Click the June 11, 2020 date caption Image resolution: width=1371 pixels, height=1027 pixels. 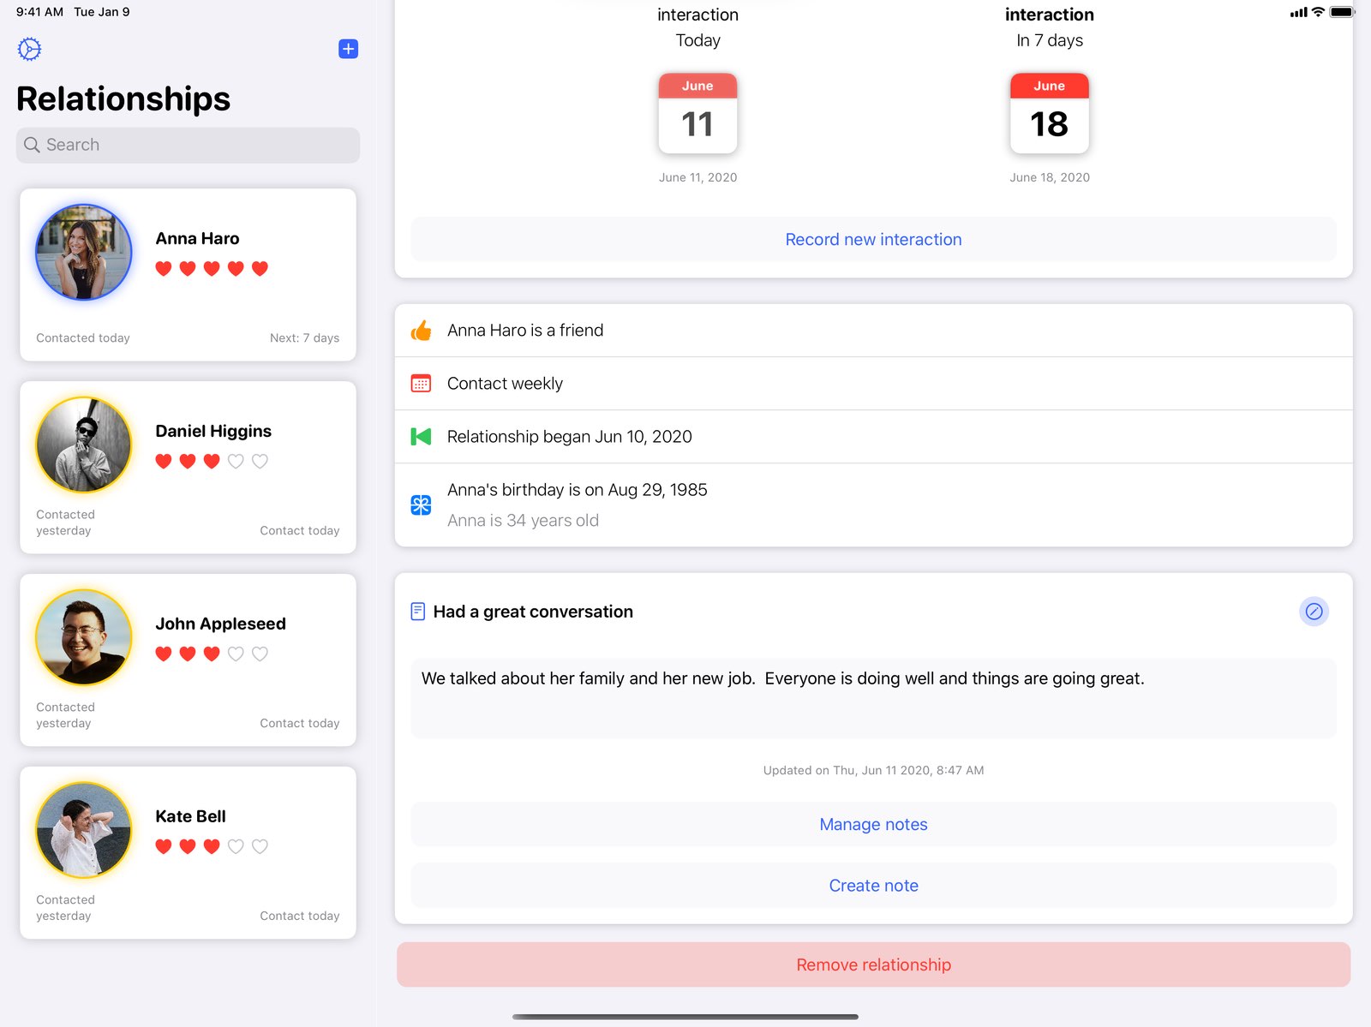click(697, 177)
